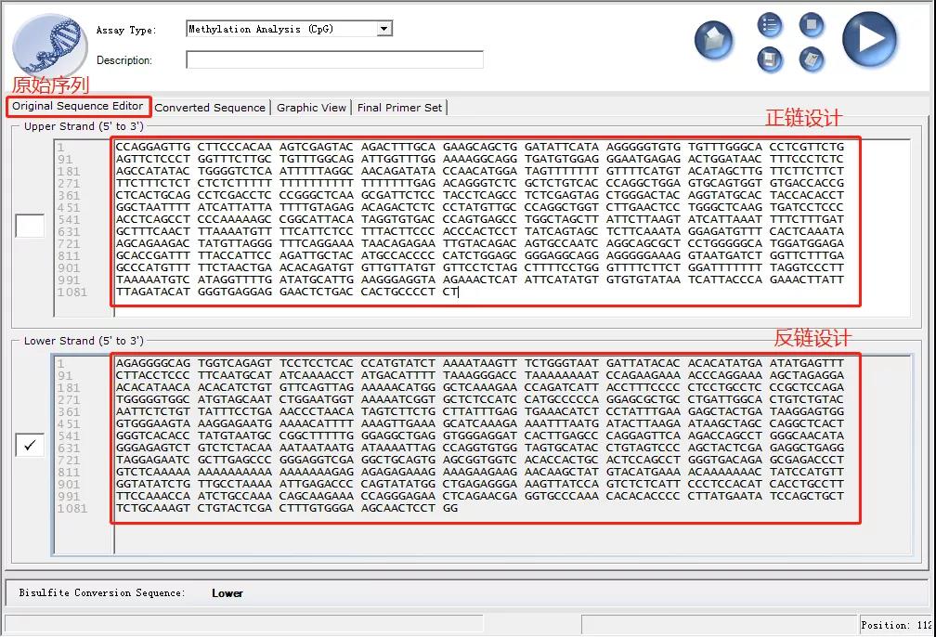Screen dimensions: 936x637
Task: Select the Original Sequence Editor tab
Action: [x=78, y=107]
